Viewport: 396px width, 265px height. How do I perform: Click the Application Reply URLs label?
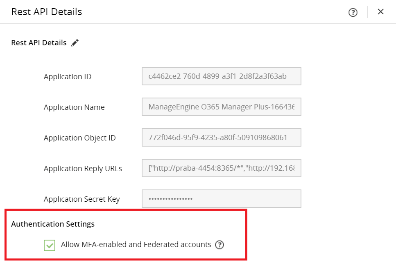(83, 169)
